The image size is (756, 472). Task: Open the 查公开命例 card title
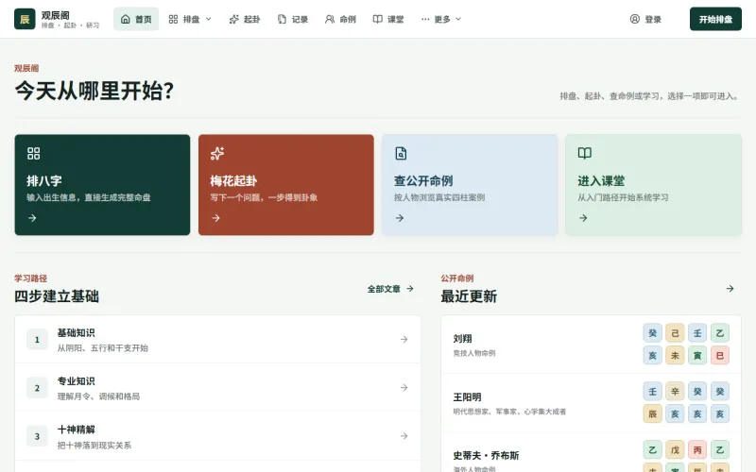423,180
